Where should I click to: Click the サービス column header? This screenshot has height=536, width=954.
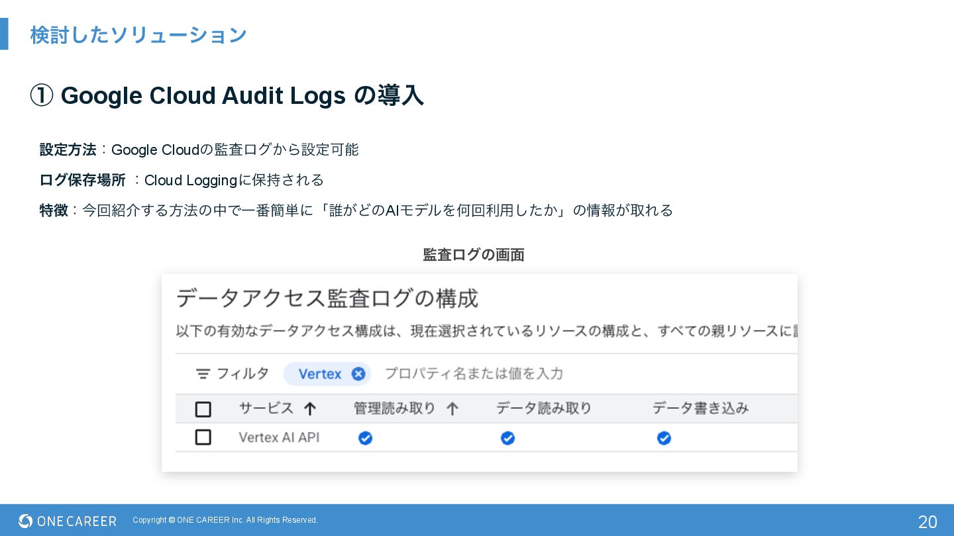tap(266, 408)
